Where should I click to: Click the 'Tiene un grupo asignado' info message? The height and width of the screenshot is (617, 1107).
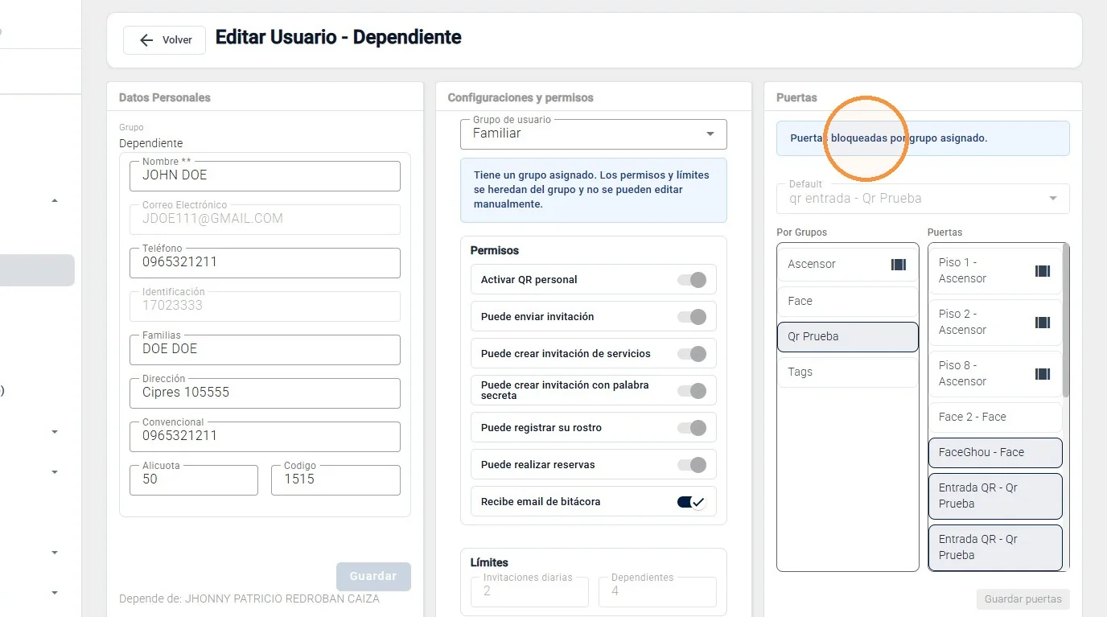coord(594,190)
